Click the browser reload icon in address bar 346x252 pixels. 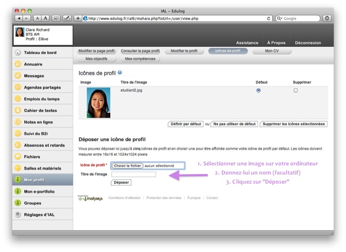(269, 18)
